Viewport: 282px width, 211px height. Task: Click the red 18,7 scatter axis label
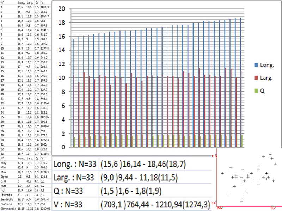pos(272,209)
